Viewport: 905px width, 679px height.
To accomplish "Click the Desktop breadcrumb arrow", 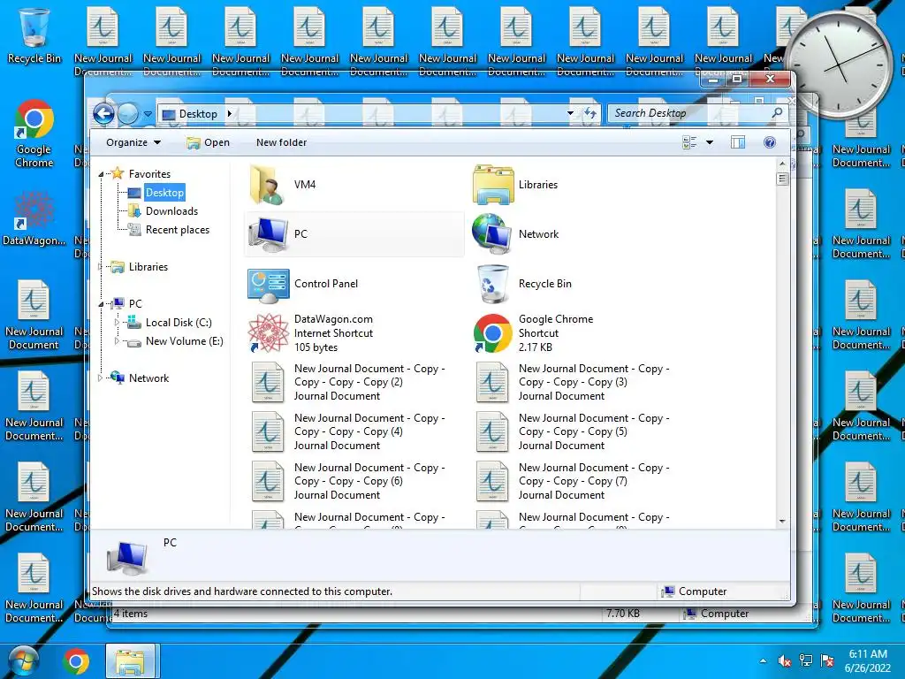I will (229, 114).
